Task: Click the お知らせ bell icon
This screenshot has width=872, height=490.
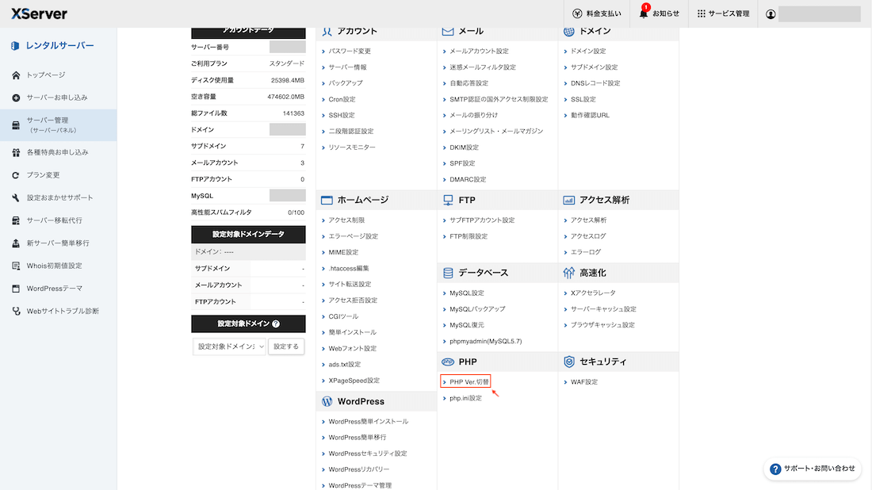Action: (x=644, y=13)
